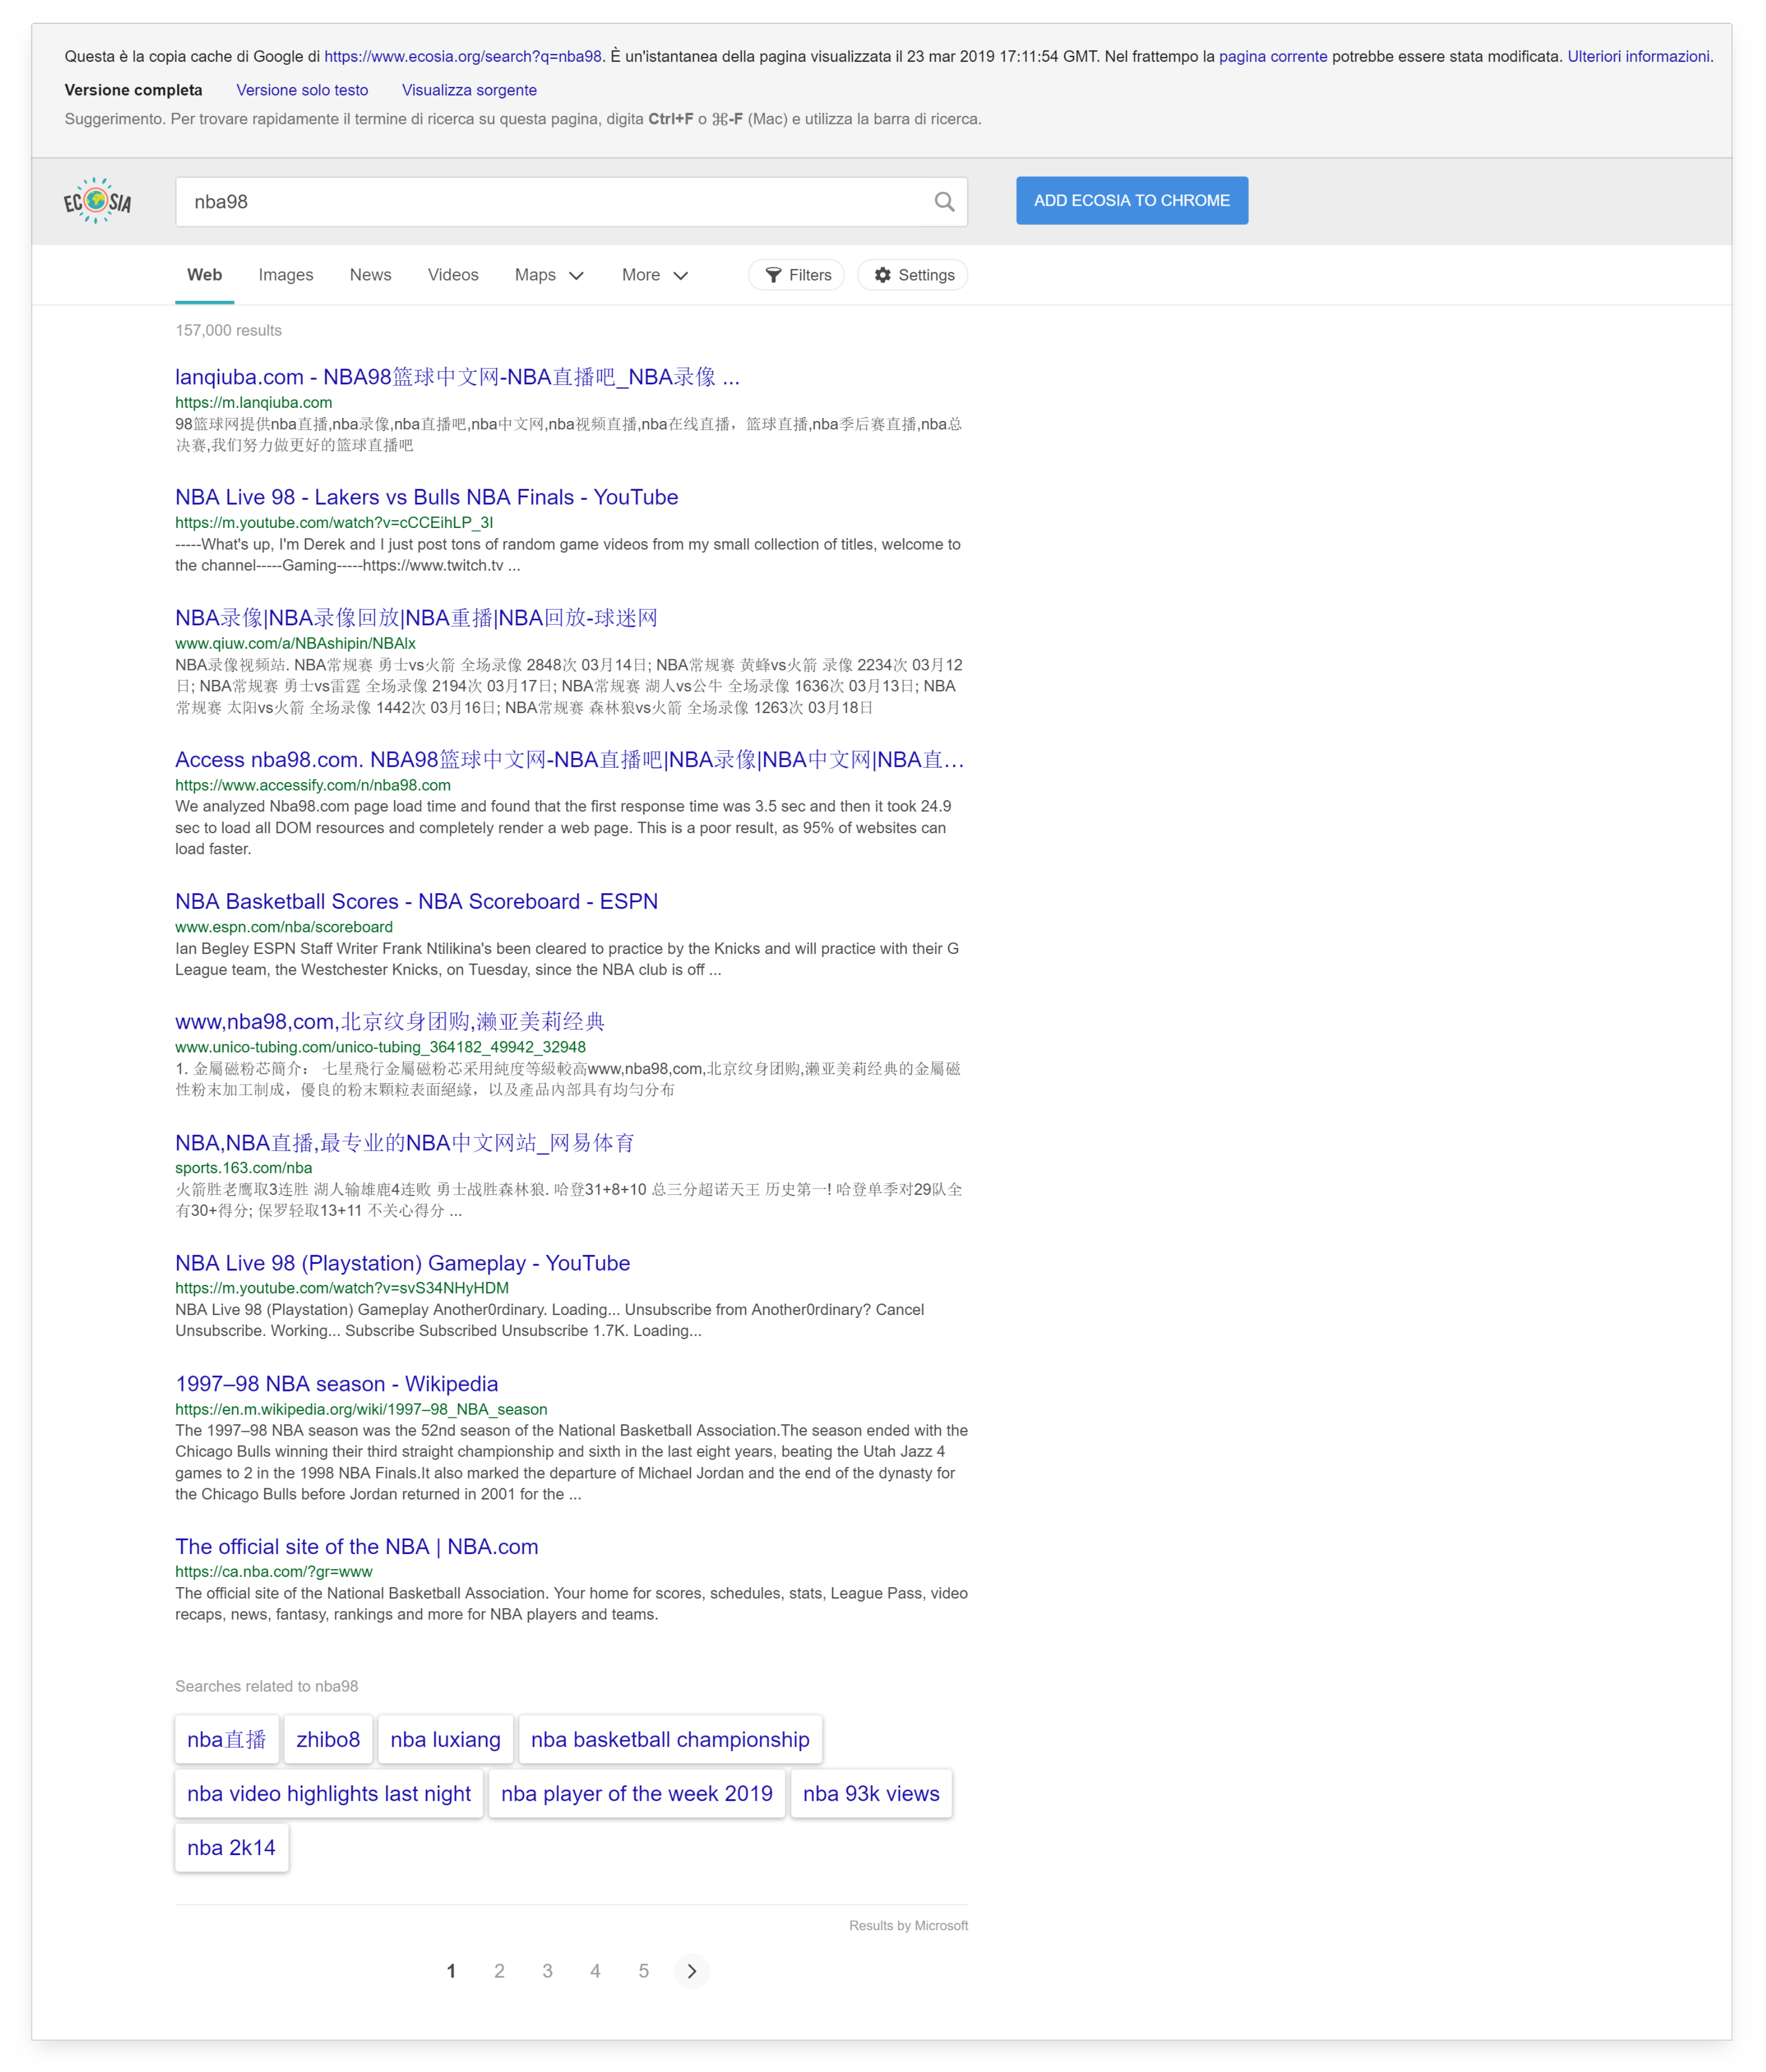Click the Ecosia logo

[97, 201]
